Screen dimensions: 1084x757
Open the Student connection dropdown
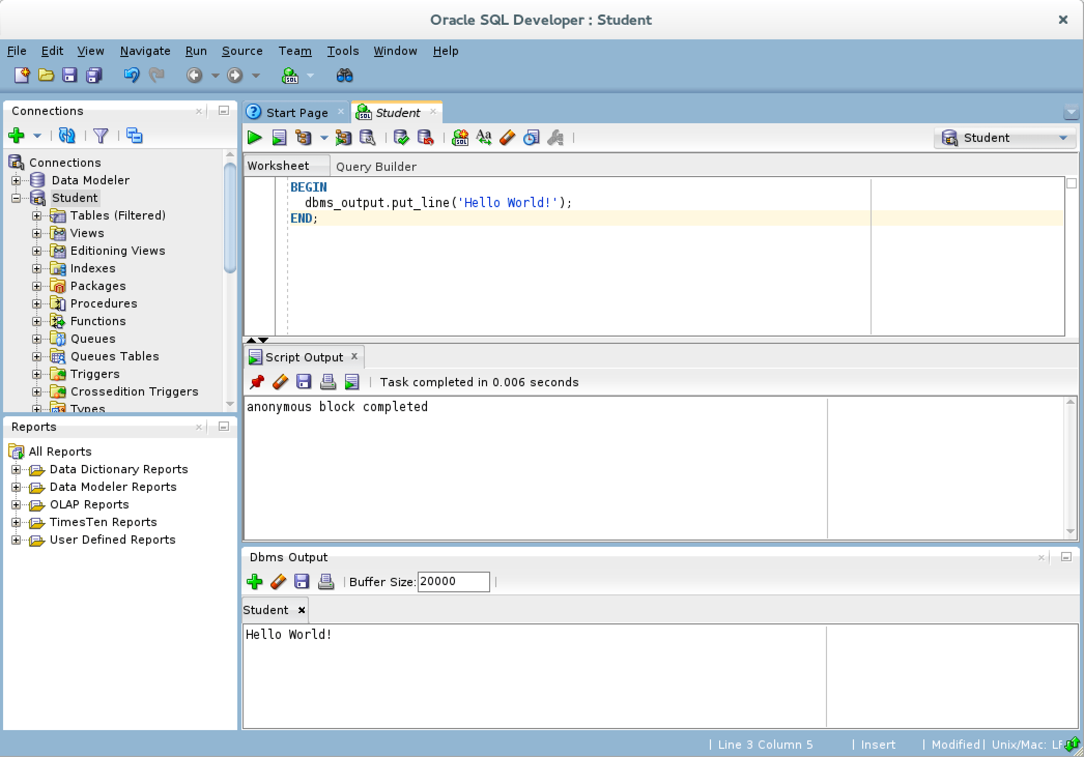[x=1064, y=138]
